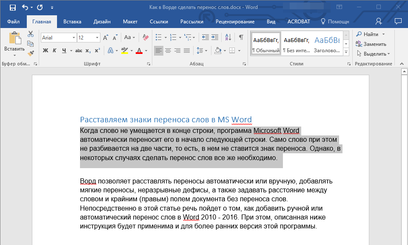
Task: Open the Arial font name dropdown
Action: pyautogui.click(x=74, y=38)
